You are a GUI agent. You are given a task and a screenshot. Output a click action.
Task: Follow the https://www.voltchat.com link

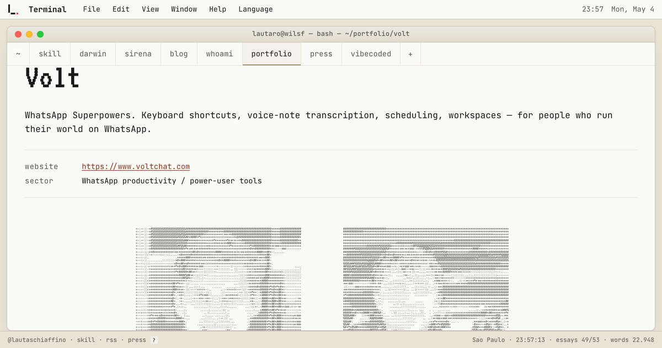(x=136, y=166)
